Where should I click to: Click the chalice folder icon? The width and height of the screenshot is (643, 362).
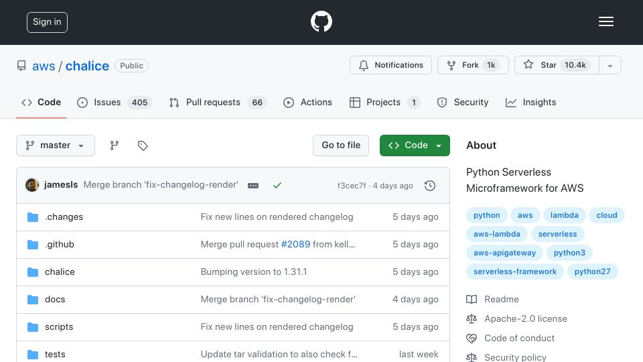33,271
